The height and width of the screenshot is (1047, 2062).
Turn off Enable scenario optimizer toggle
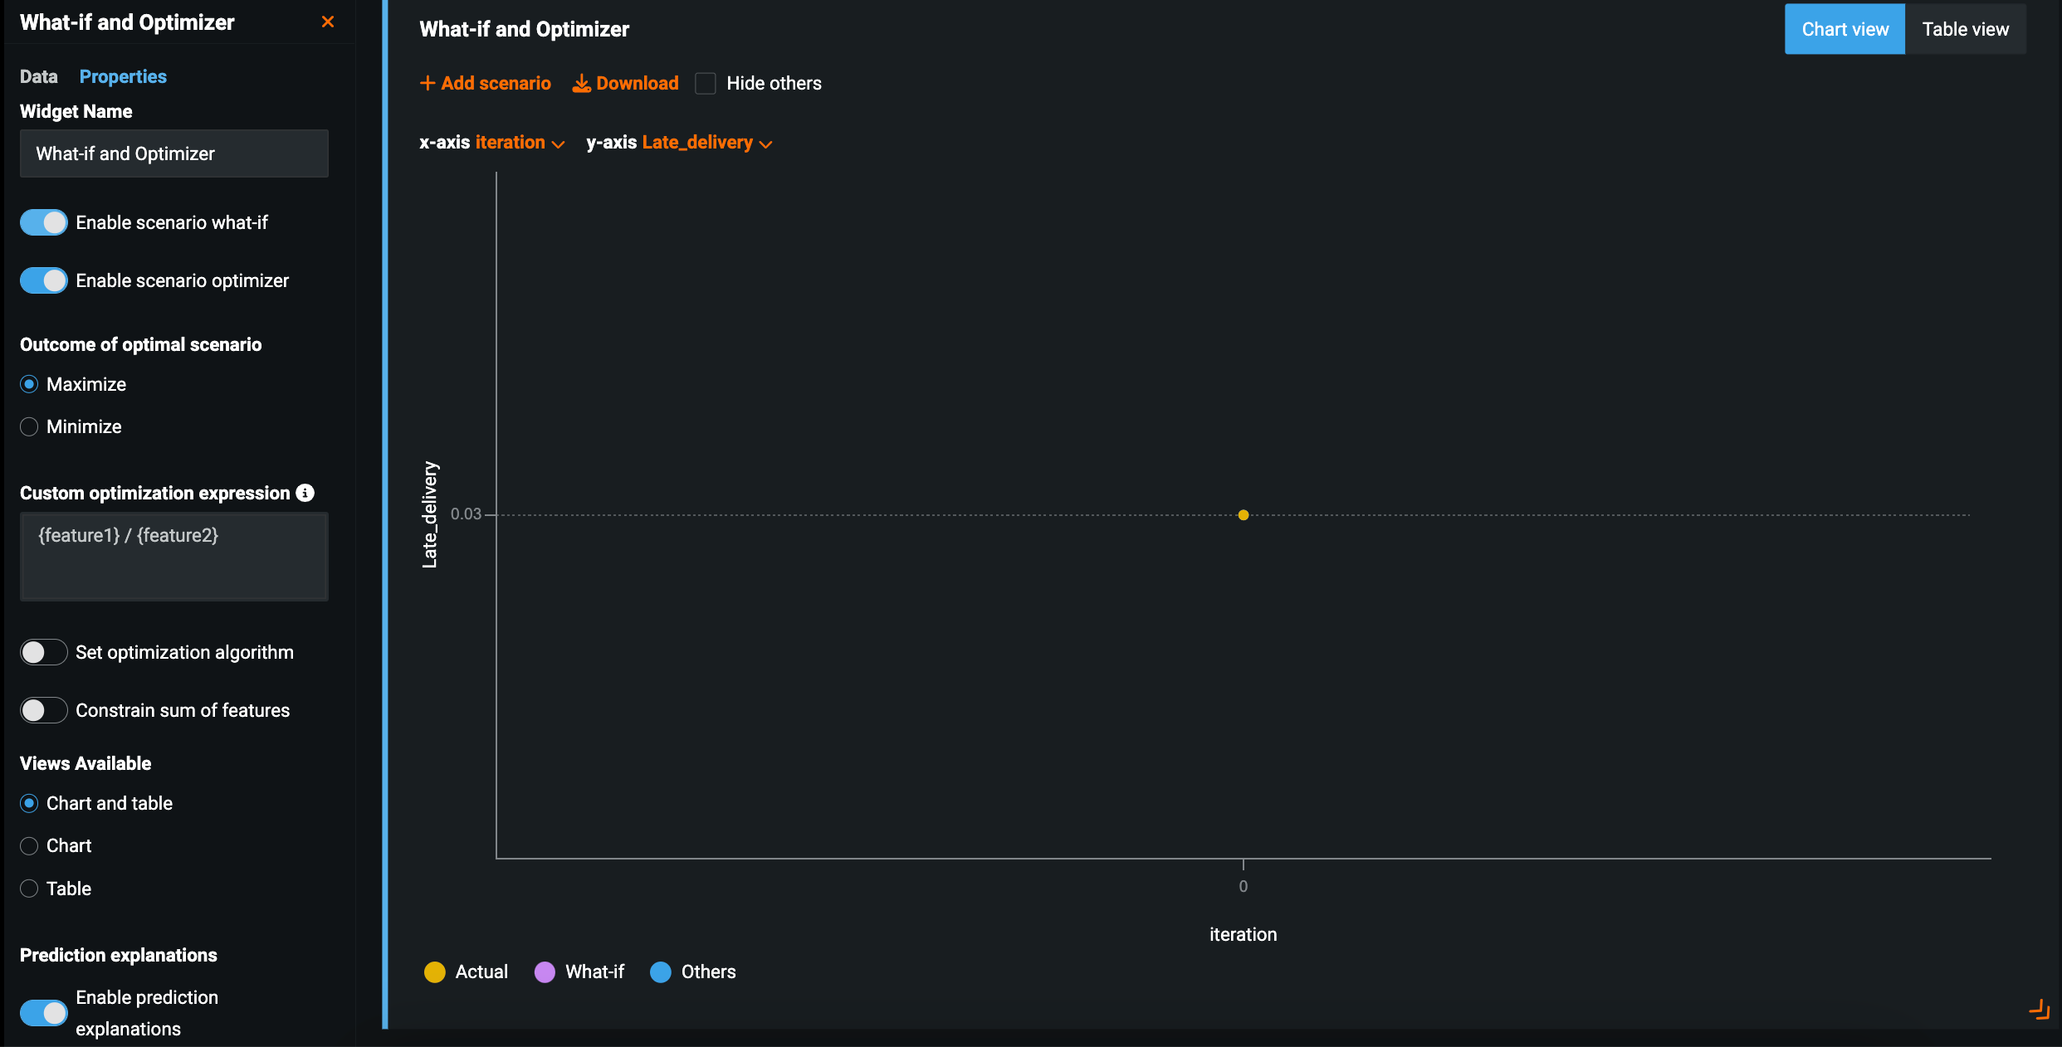(44, 280)
